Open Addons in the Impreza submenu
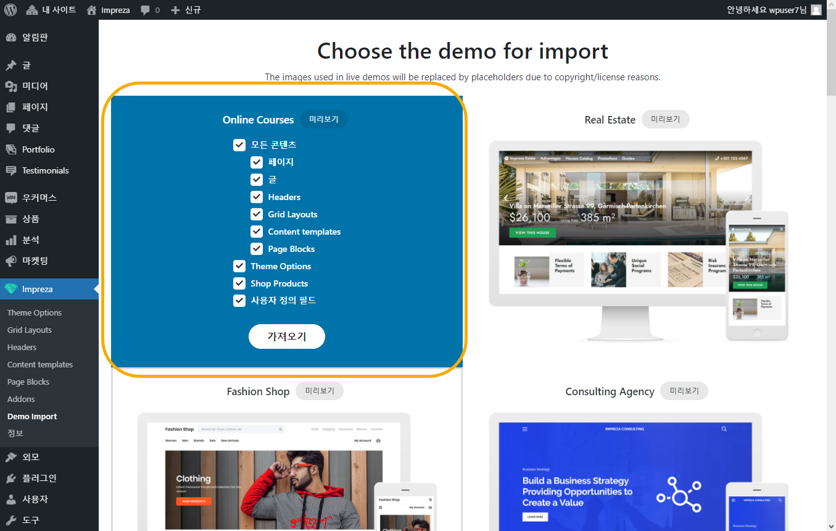The width and height of the screenshot is (836, 531). 21,399
